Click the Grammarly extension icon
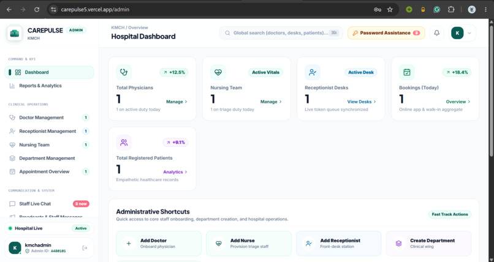The image size is (494, 262). 436,9
